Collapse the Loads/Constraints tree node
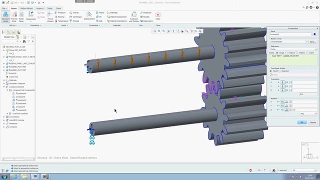This screenshot has height=180, width=320. [4, 87]
